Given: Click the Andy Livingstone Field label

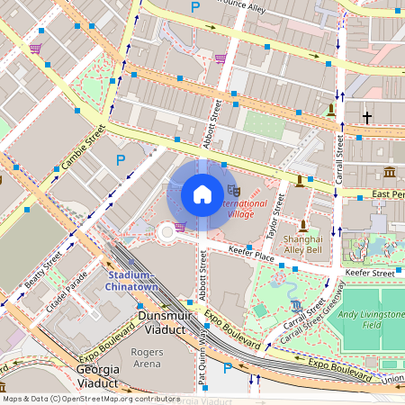Looking at the screenshot, I should [372, 319].
